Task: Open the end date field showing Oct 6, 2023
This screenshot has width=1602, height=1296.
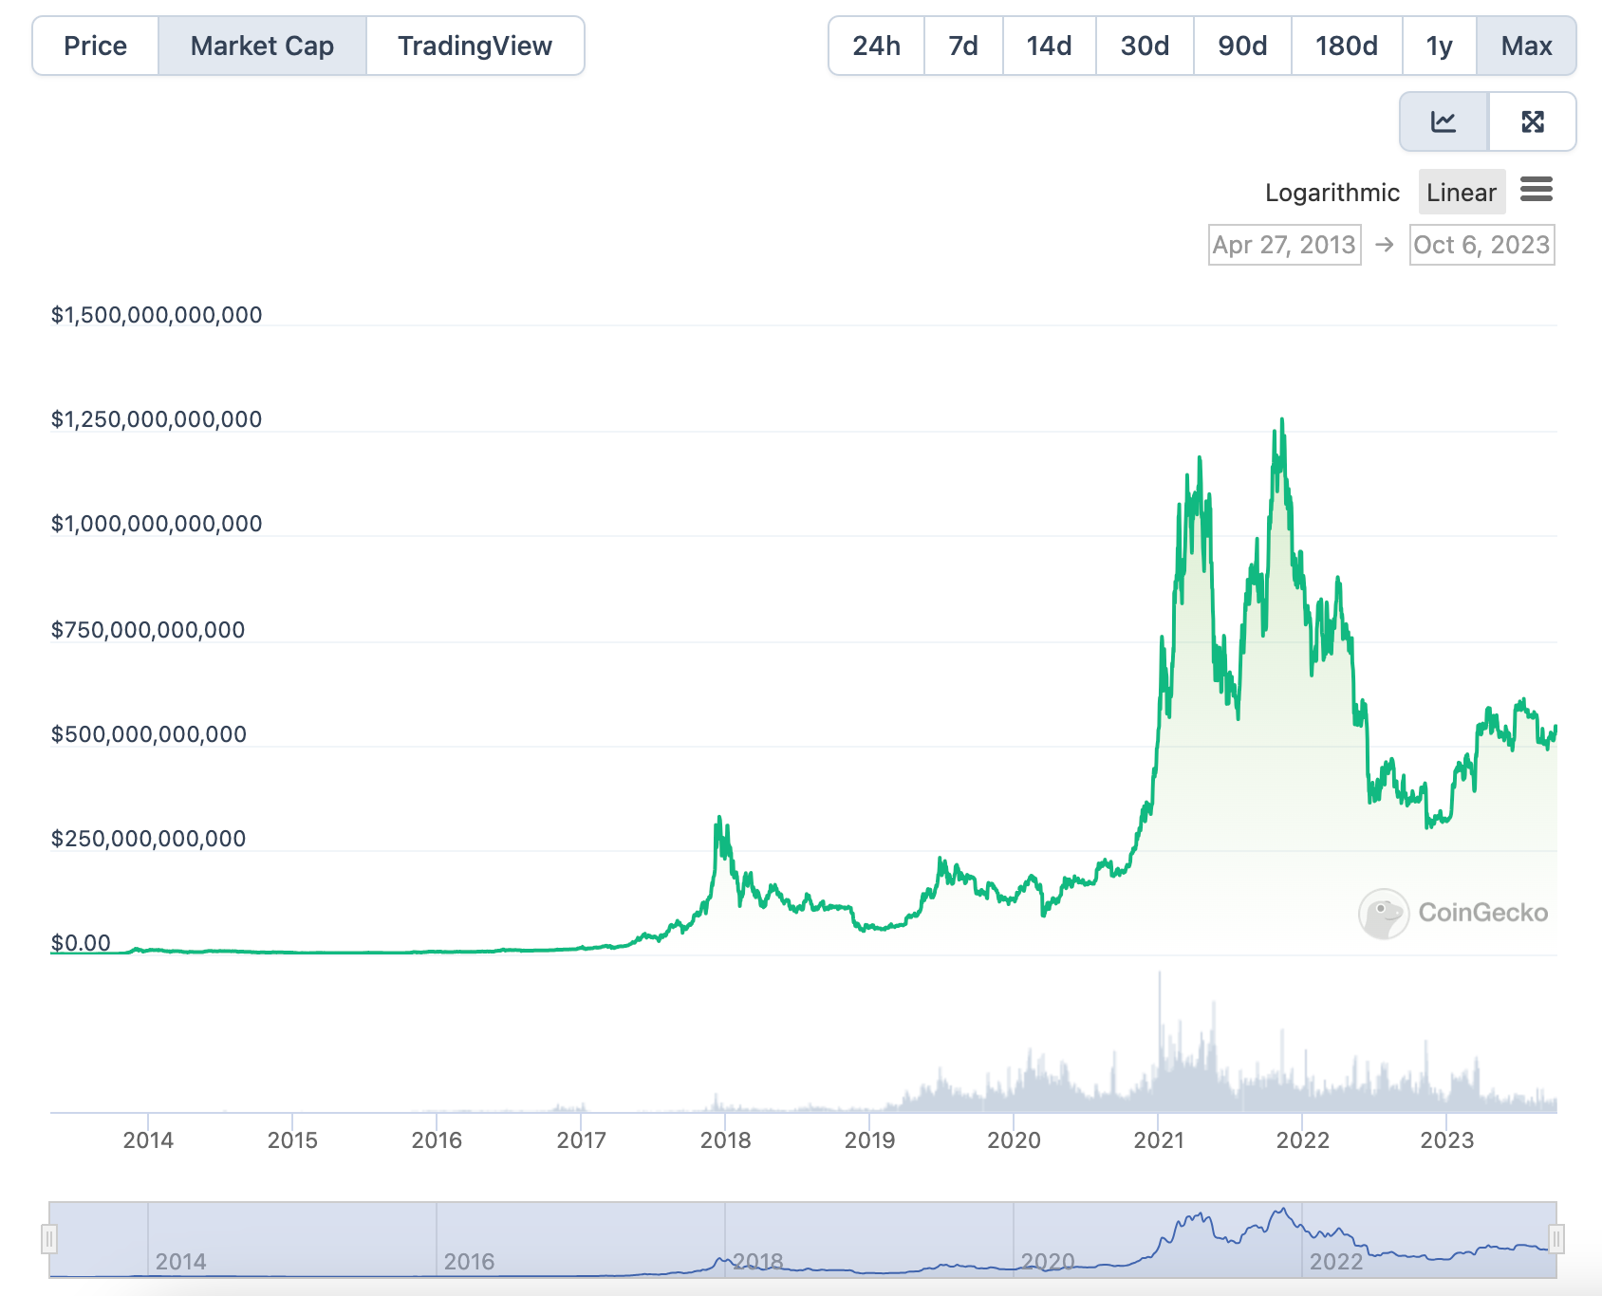Action: pos(1481,244)
